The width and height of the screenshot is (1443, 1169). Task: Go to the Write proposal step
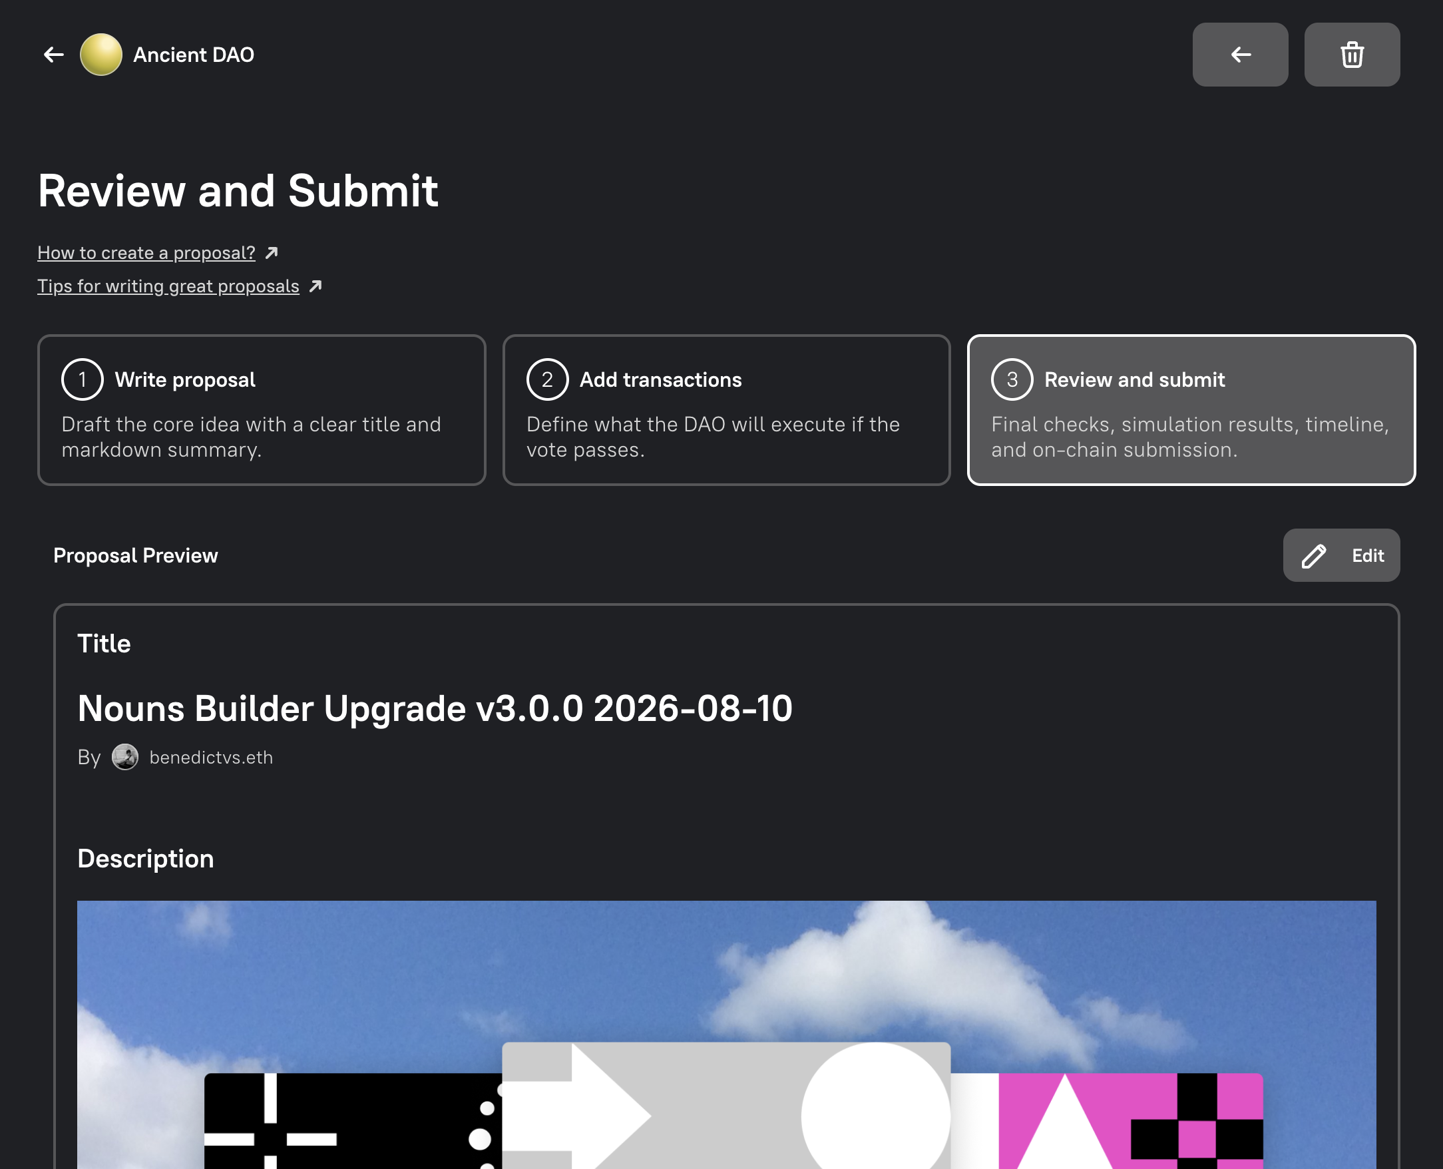pos(262,410)
